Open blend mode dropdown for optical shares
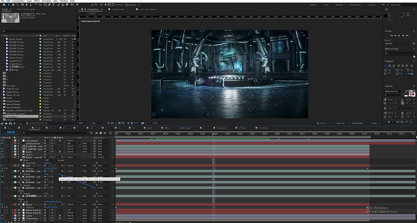The height and width of the screenshot is (223, 417). [x=72, y=143]
